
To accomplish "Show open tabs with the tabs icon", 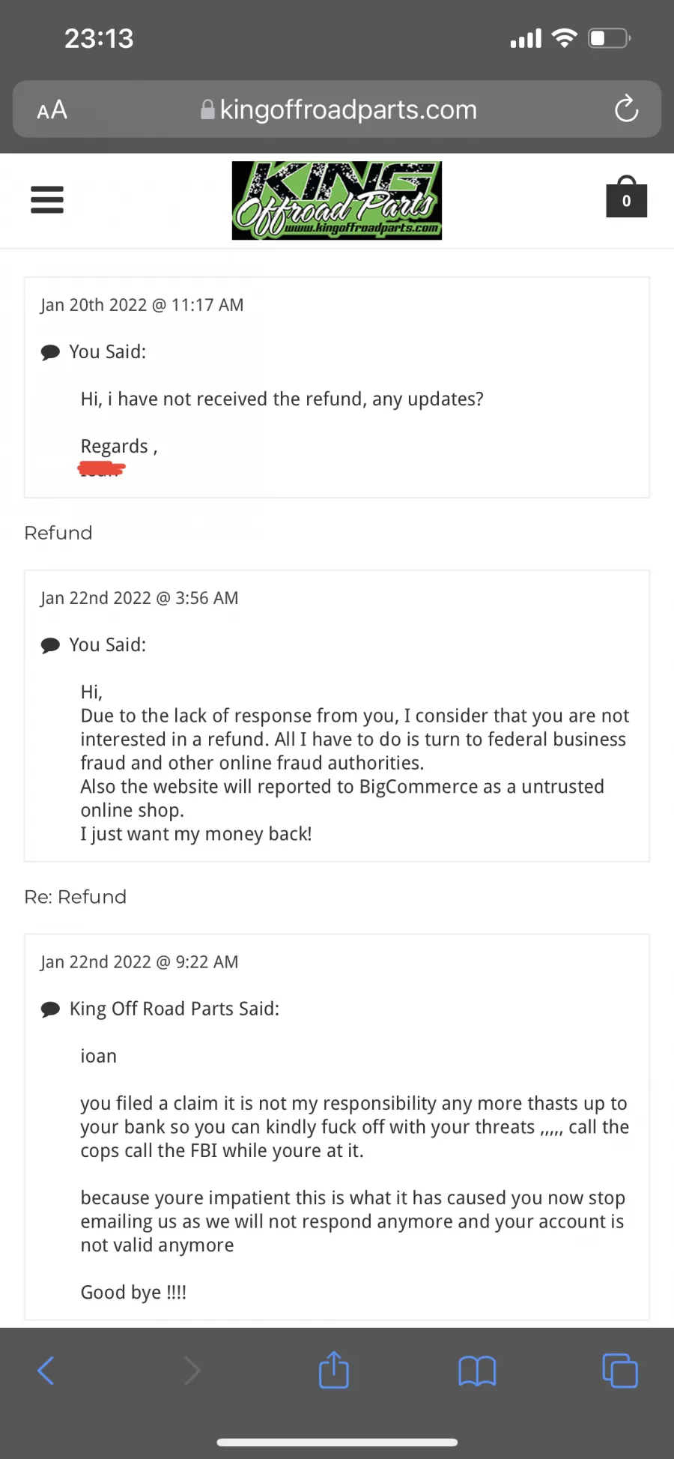I will tap(620, 1371).
